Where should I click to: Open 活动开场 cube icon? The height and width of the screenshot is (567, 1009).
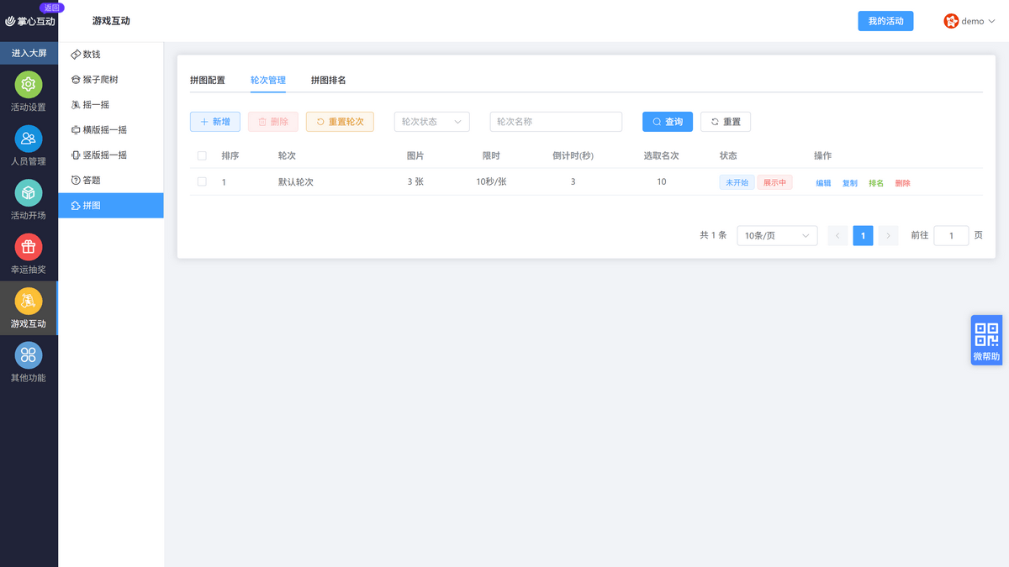(x=29, y=193)
